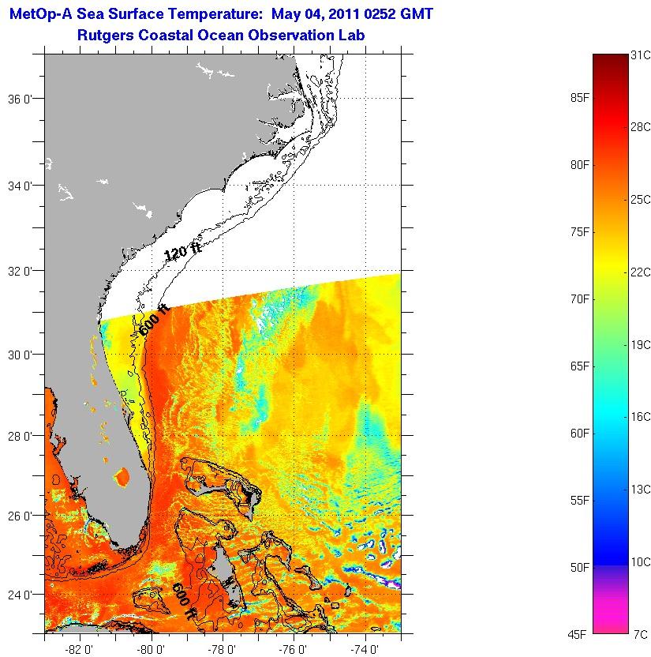The height and width of the screenshot is (657, 651).
Task: Click the 50F colorbar label
Action: click(x=579, y=567)
